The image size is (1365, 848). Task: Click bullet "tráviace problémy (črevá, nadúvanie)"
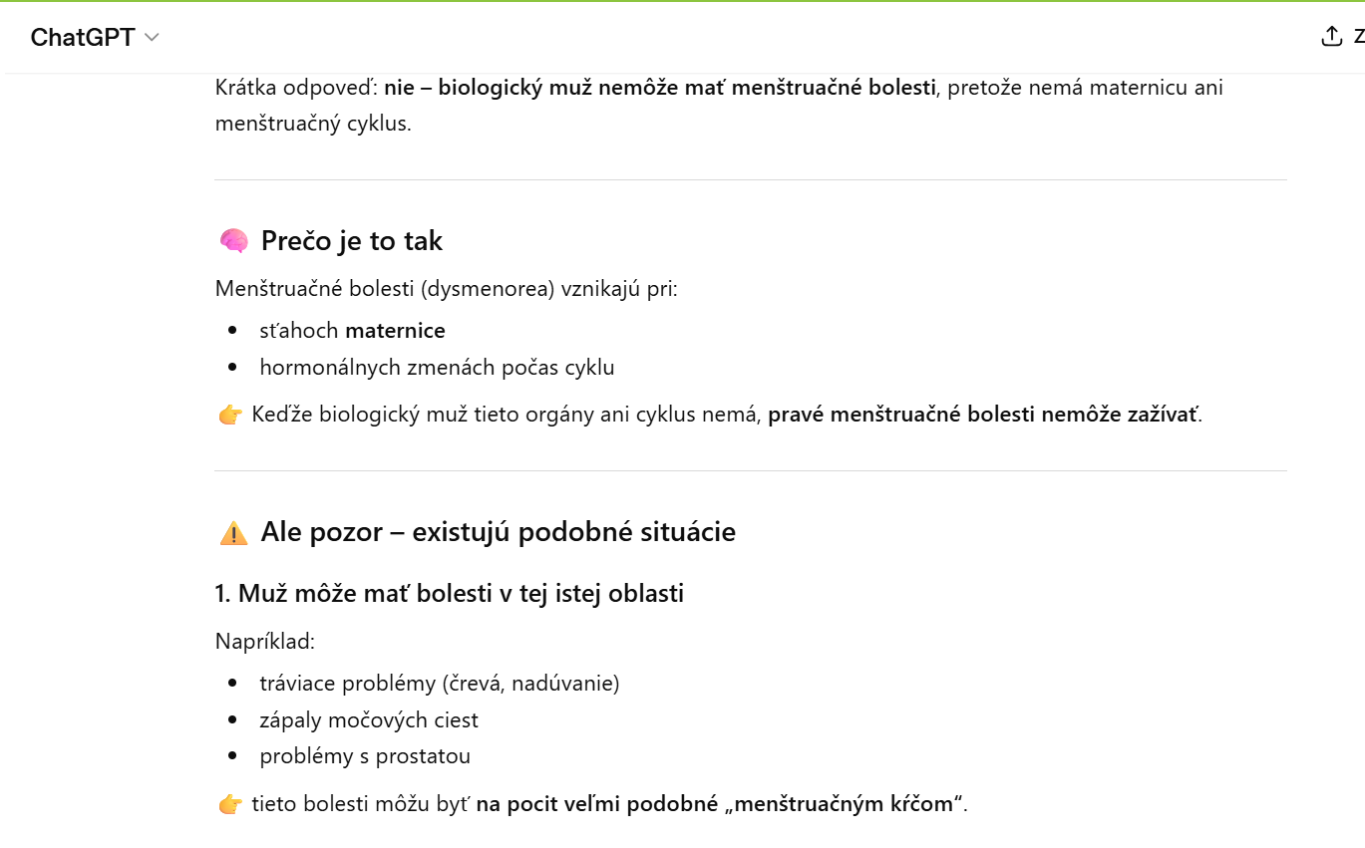click(x=440, y=684)
